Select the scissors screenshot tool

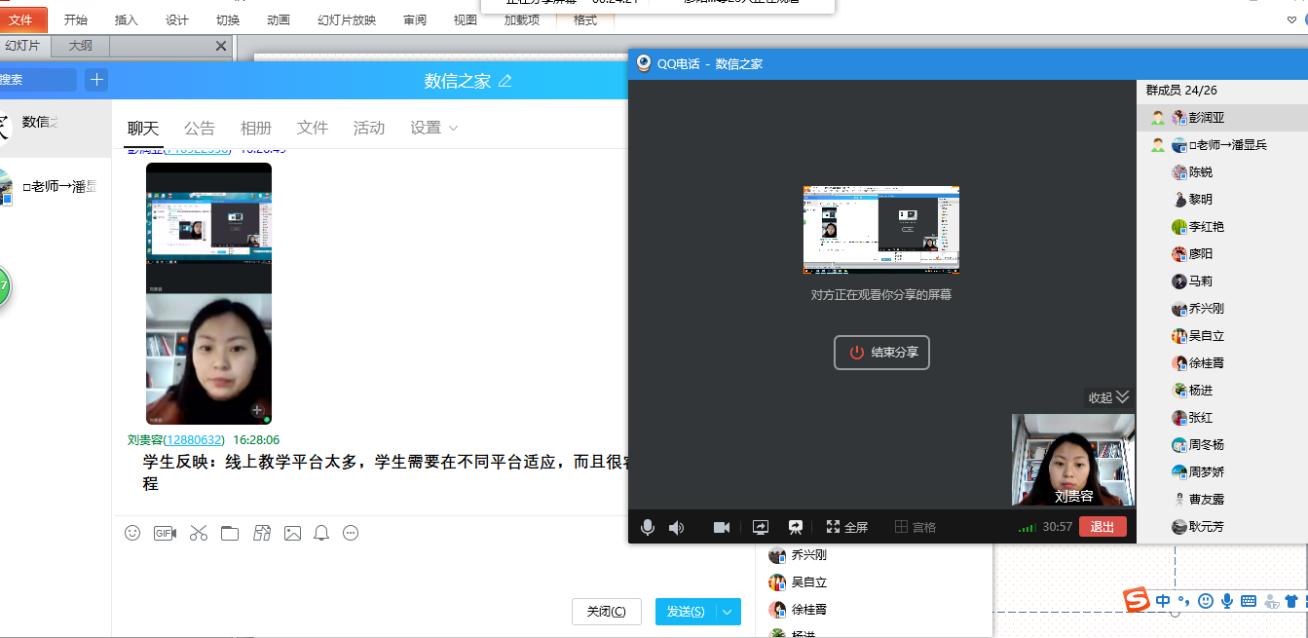pos(199,533)
